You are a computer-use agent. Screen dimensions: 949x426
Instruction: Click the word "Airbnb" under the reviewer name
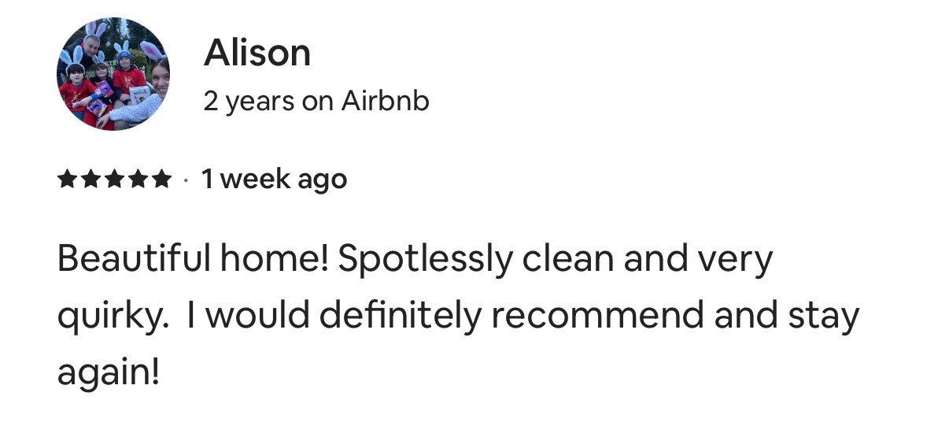coord(385,102)
